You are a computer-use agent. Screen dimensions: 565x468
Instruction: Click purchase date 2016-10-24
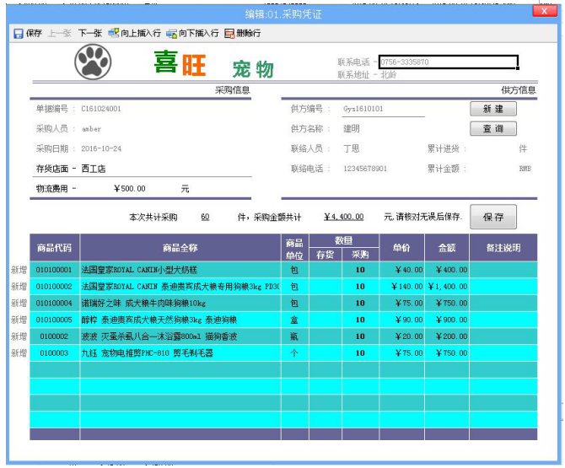click(101, 148)
